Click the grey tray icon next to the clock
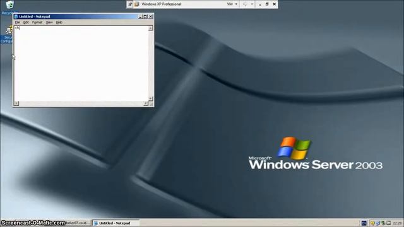The image size is (404, 227). coord(389,223)
